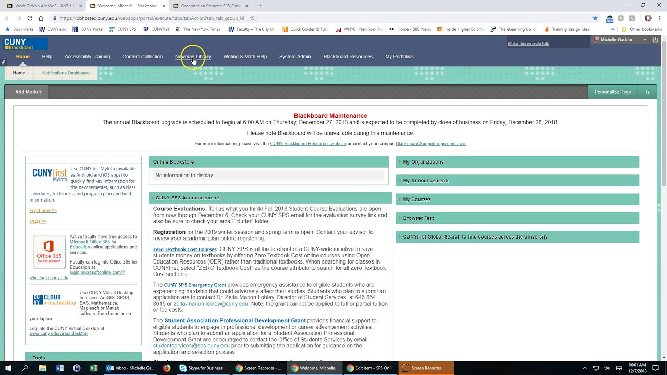
Task: Open Zero Textbook Cost Courses link
Action: (x=184, y=249)
